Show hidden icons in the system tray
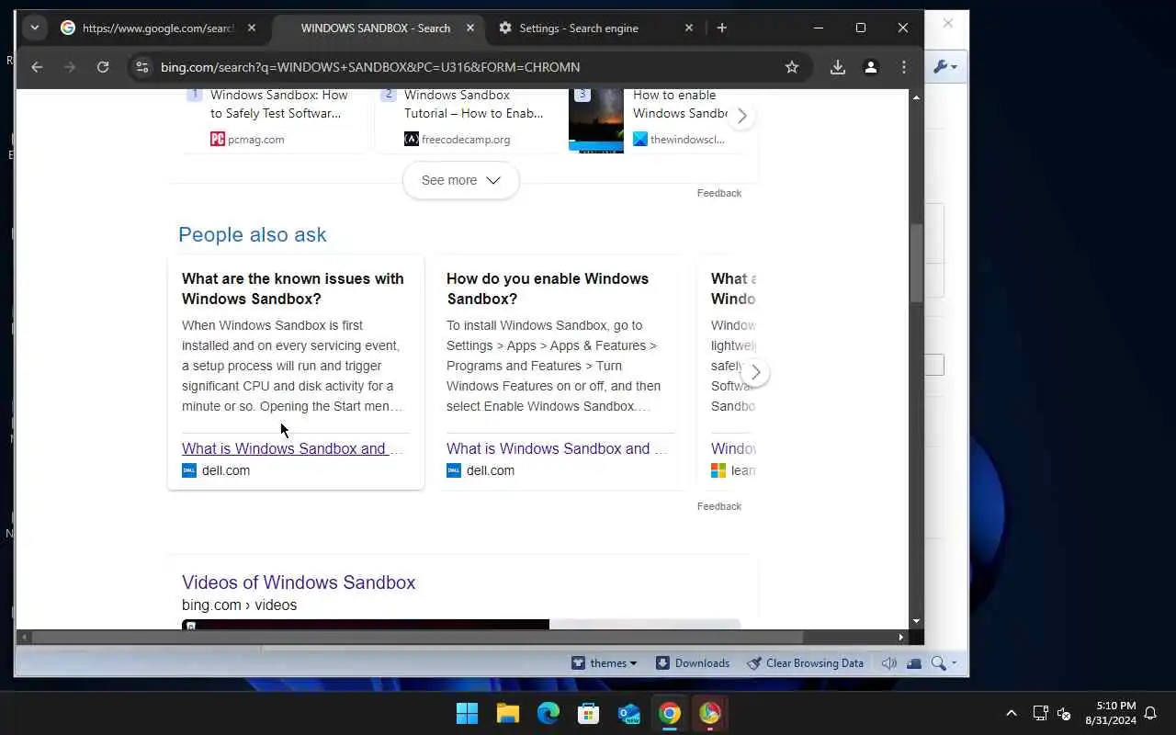1176x735 pixels. tap(1012, 713)
